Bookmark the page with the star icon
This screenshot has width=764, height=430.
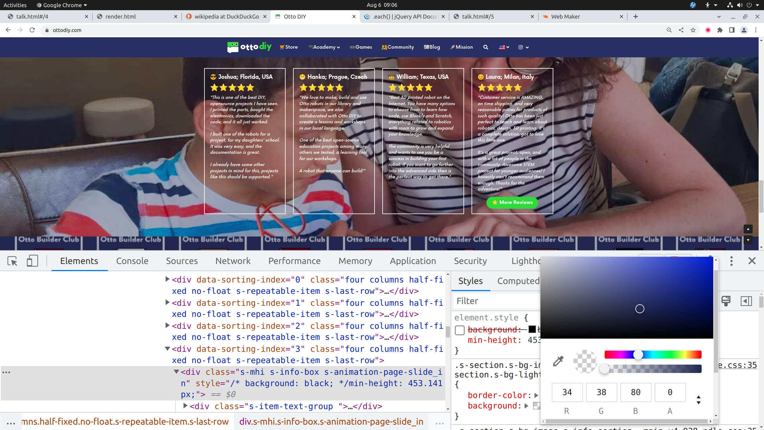[x=693, y=30]
